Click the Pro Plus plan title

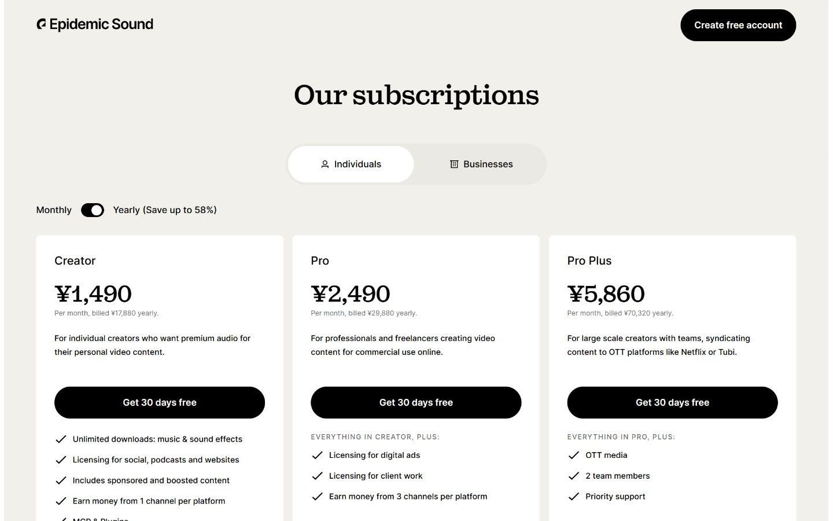(x=589, y=261)
